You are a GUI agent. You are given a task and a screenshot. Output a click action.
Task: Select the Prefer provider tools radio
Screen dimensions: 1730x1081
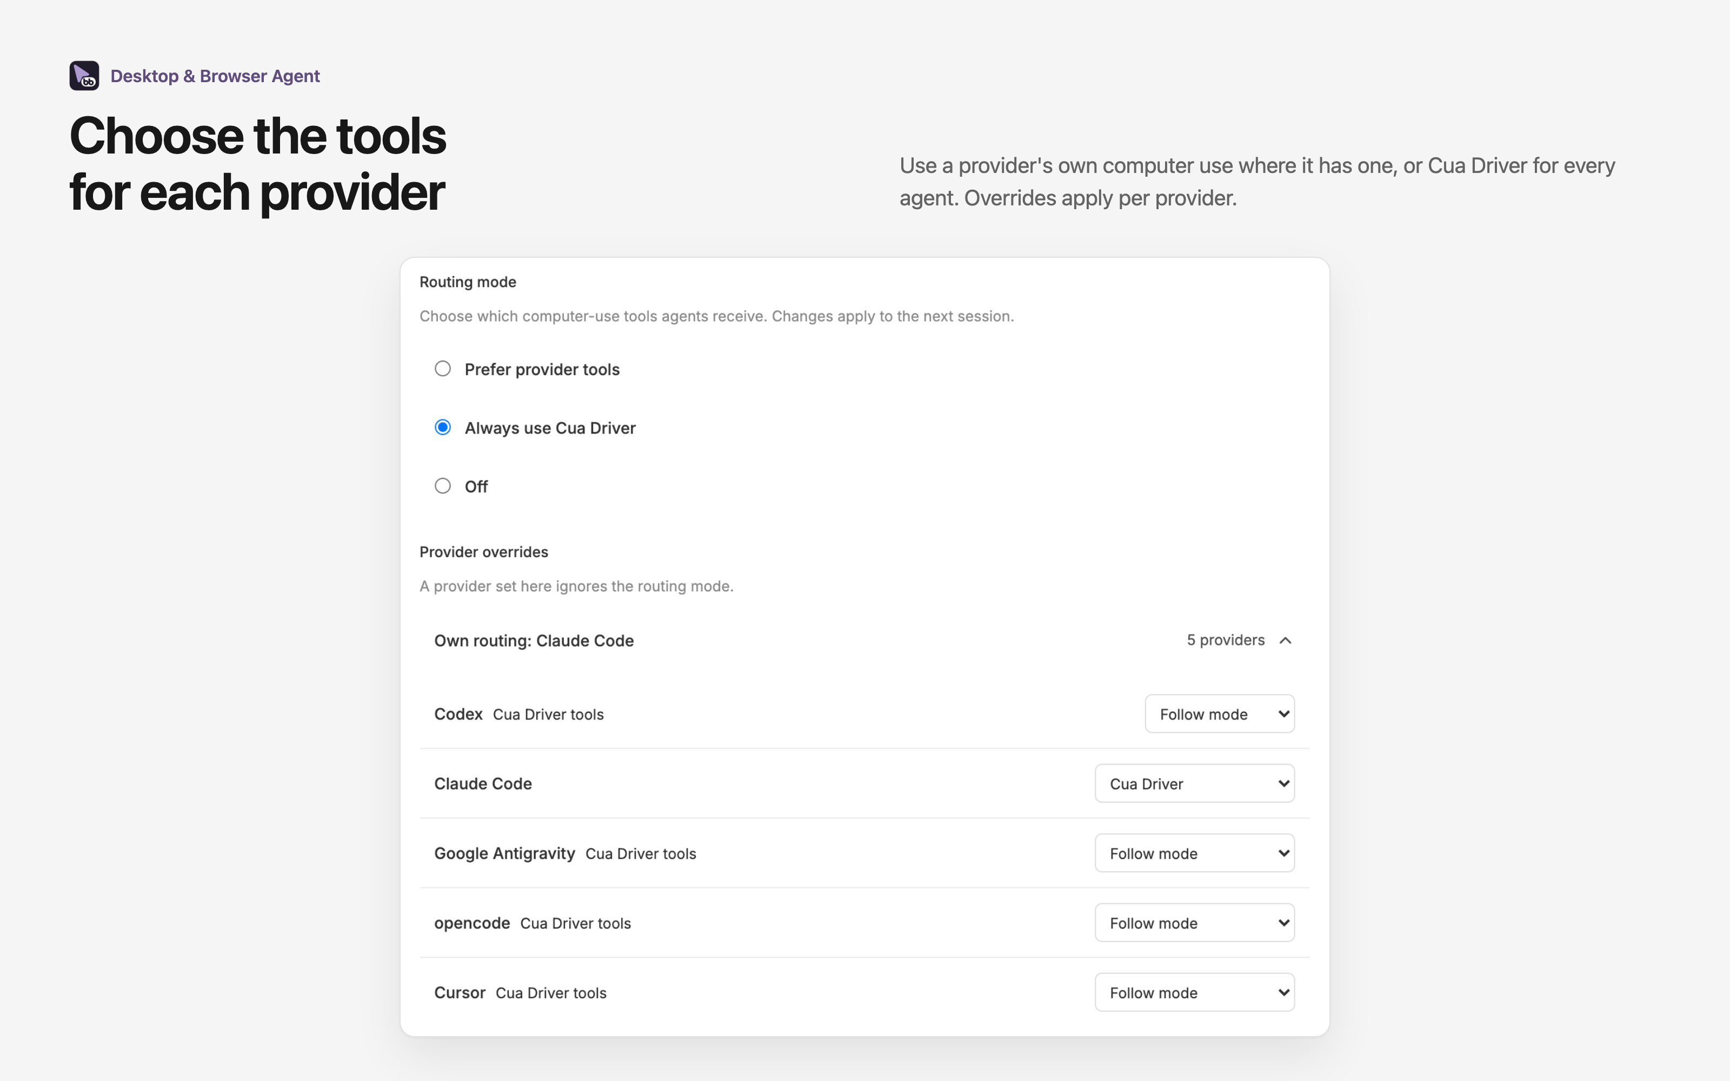coord(443,369)
